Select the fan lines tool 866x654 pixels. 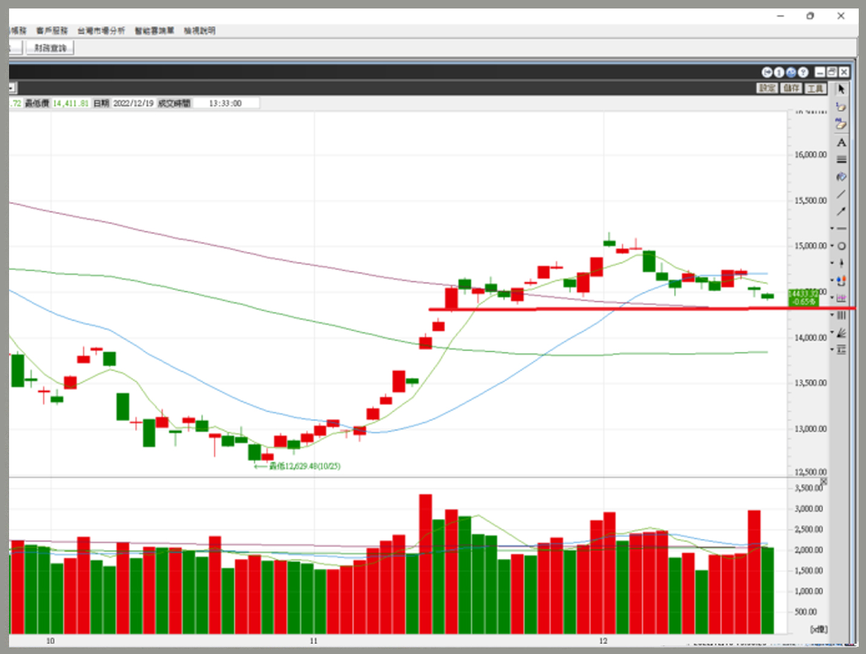[x=842, y=332]
